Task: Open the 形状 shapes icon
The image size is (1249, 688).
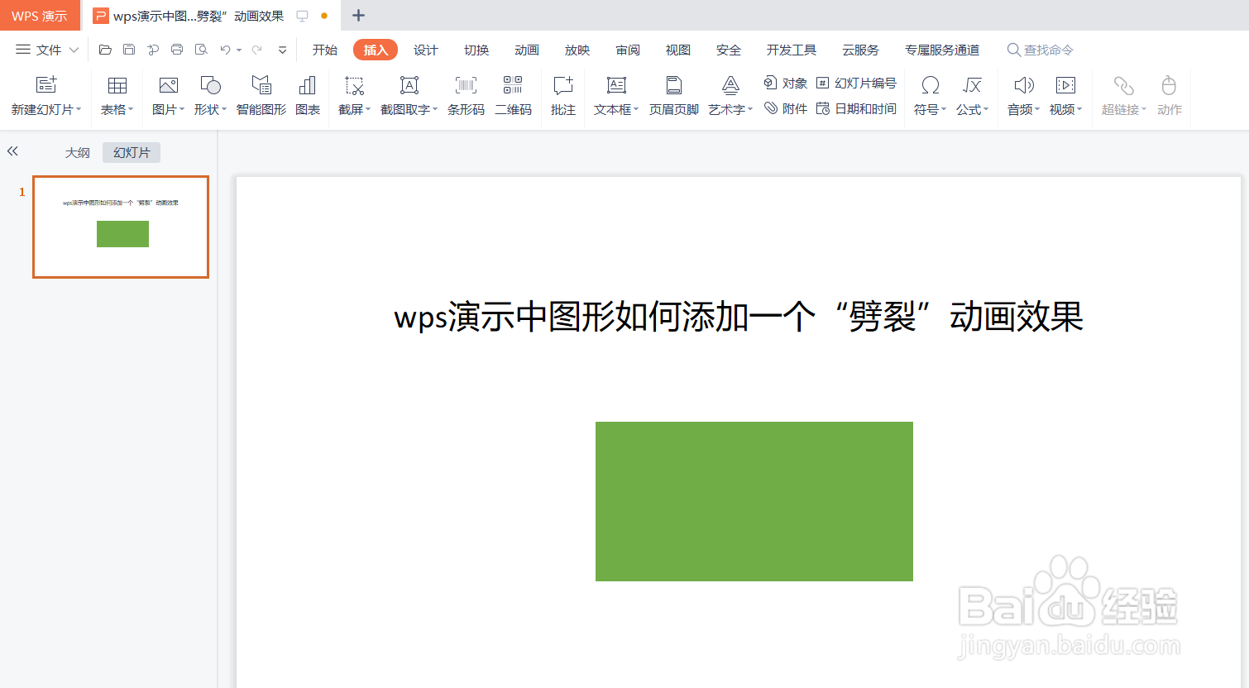Action: pyautogui.click(x=211, y=85)
